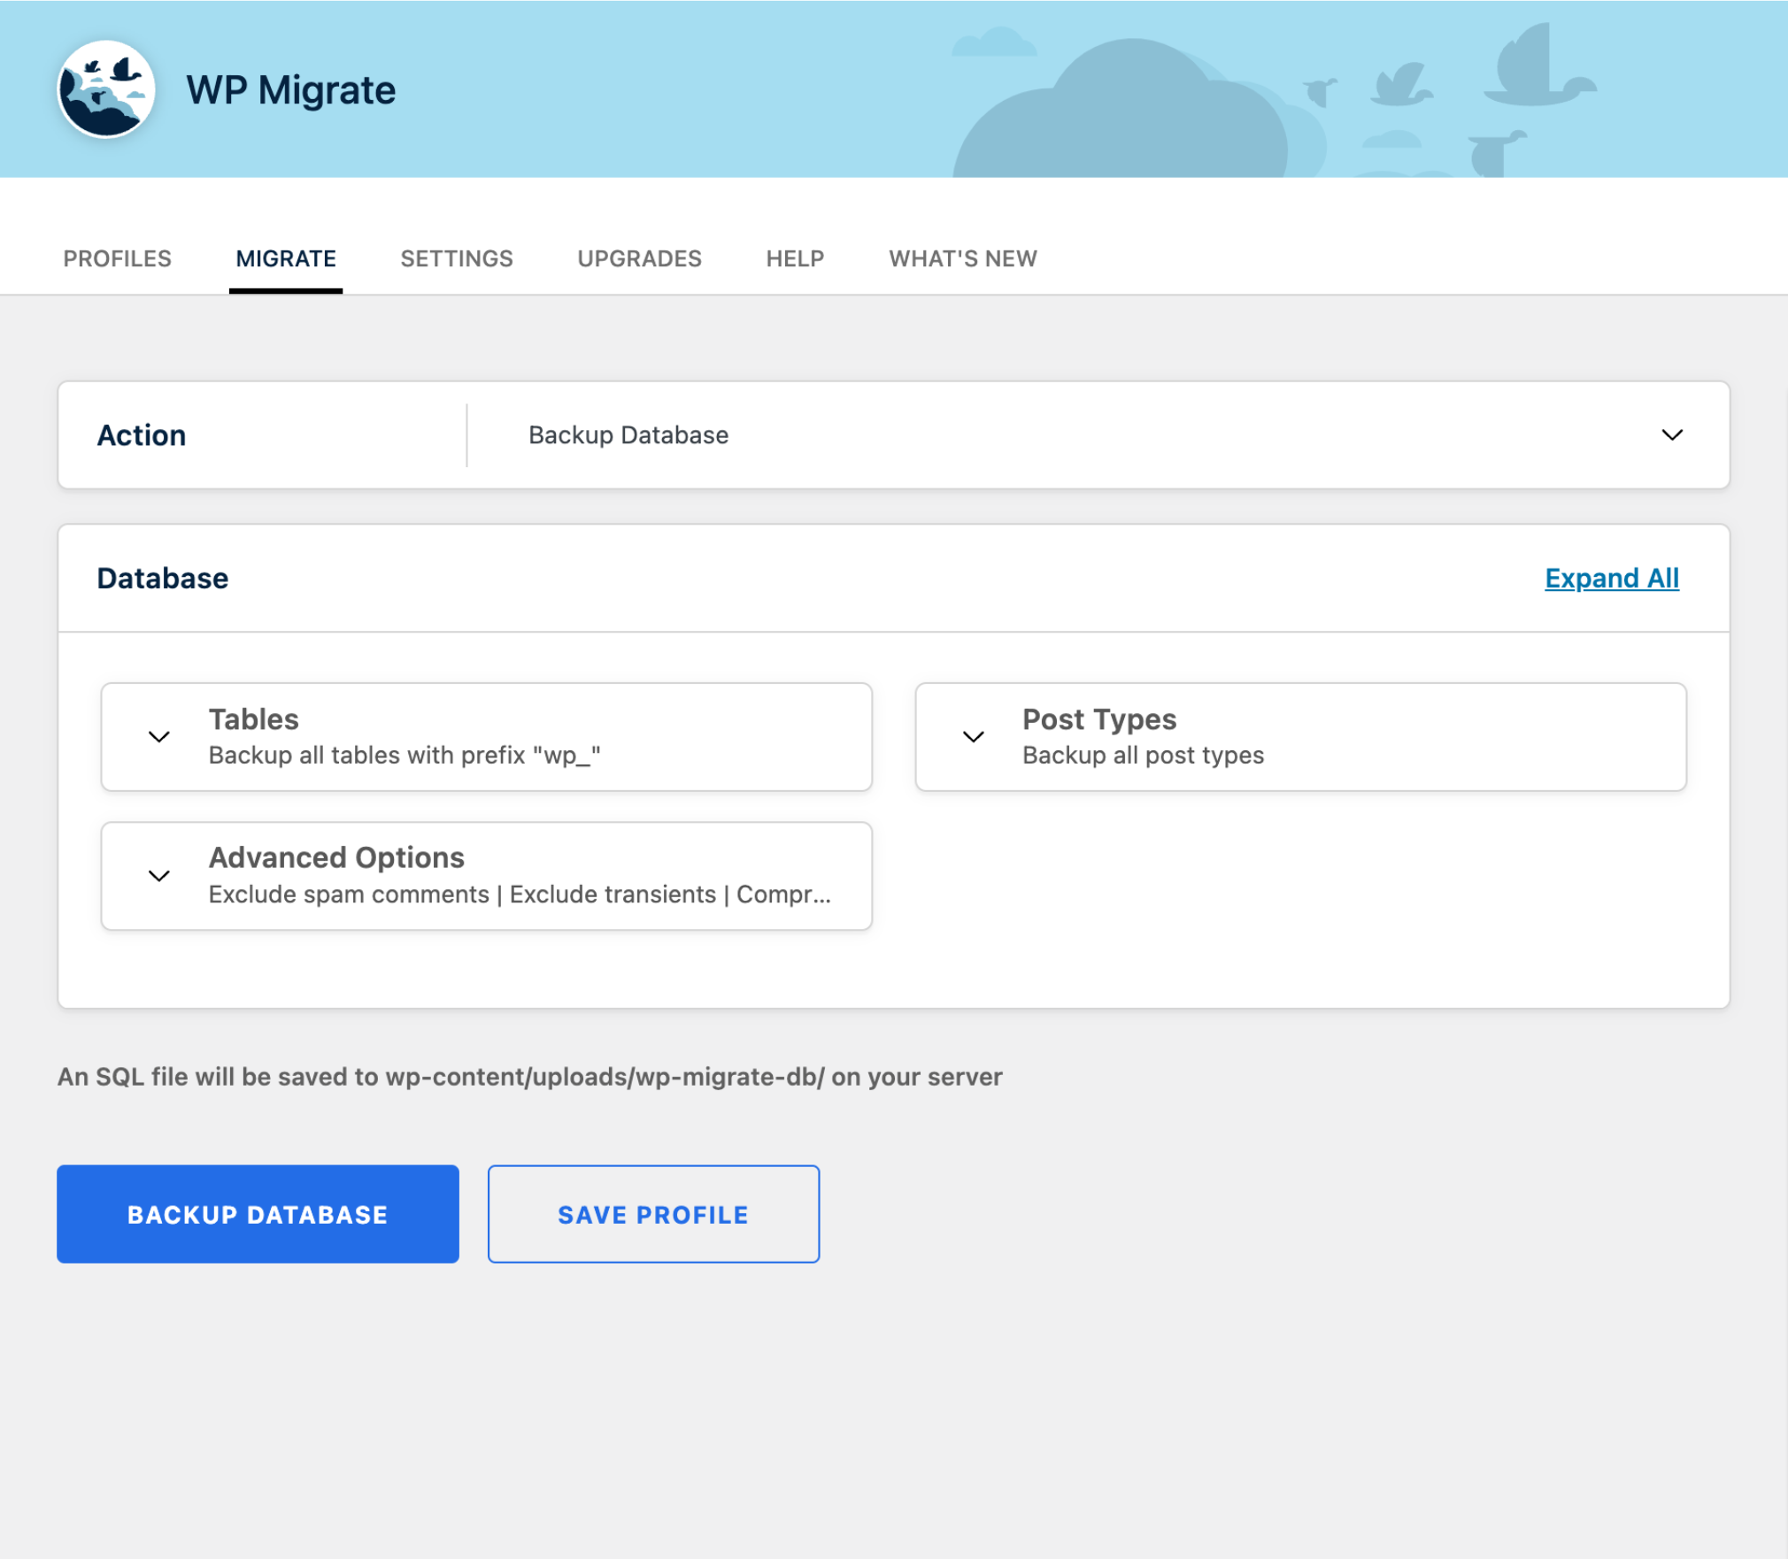Click the 'Backup all post types' text
This screenshot has width=1788, height=1559.
(1144, 755)
